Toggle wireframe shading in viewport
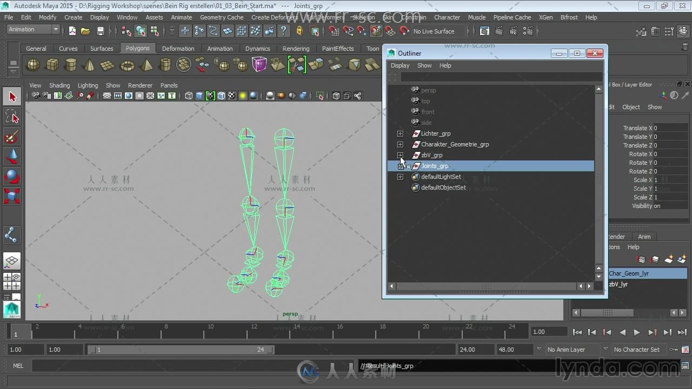This screenshot has height=389, width=692. pos(189,96)
